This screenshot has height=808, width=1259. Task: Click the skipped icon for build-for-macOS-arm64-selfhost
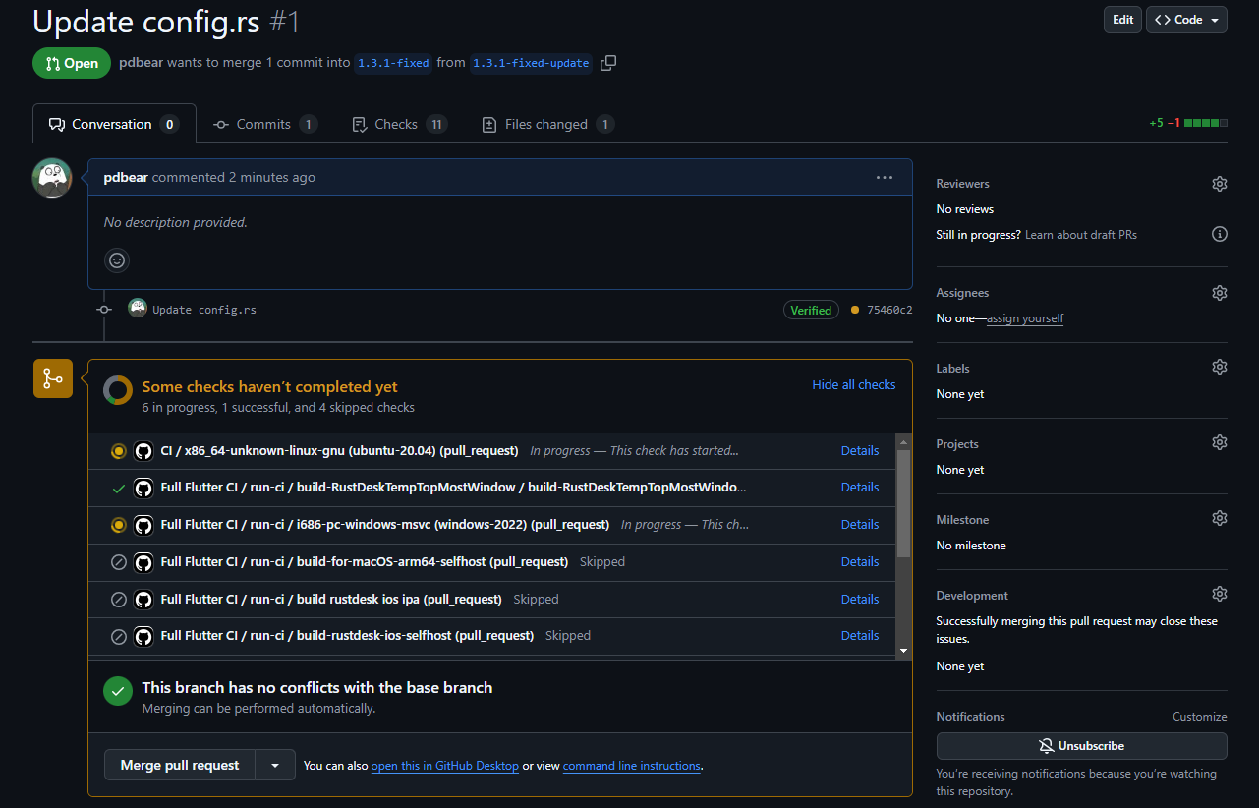(x=119, y=562)
